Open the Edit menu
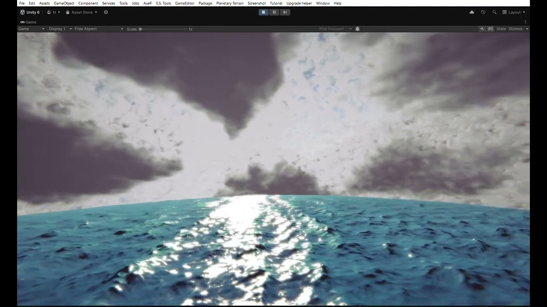Viewport: 547px width, 307px height. (x=32, y=3)
